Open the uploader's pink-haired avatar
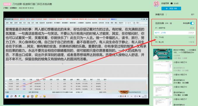This screenshot has width=198, height=106. [x=157, y=4]
